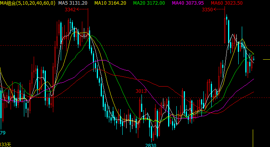
Task: Select the tall red candlestick under 3350
Action: [225, 25]
